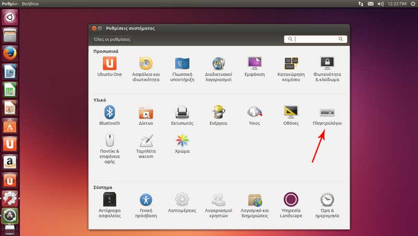
Task: Open Οθόνες displays settings
Action: [x=291, y=115]
